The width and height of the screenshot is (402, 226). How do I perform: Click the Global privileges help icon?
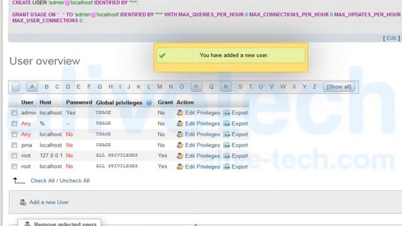(x=149, y=103)
